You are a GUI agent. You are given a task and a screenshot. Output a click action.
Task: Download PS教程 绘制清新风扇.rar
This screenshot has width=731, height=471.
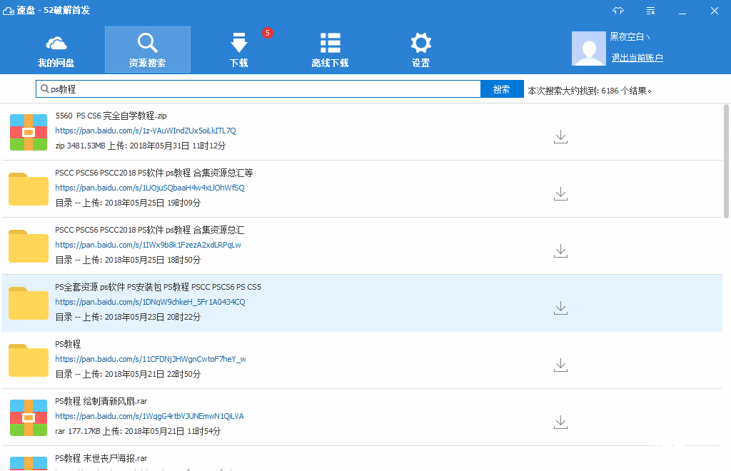click(560, 422)
